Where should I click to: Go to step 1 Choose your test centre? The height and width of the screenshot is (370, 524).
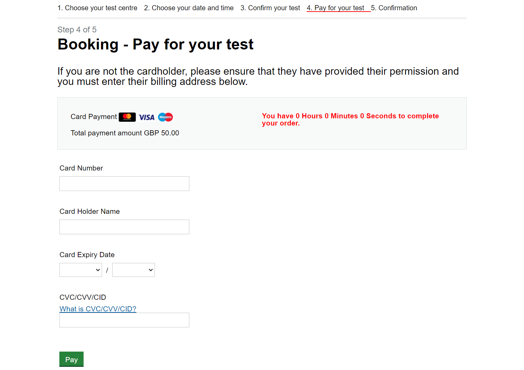(x=97, y=8)
